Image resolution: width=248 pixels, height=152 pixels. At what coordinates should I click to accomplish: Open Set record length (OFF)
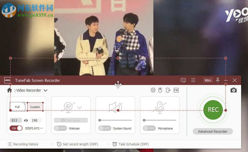[77, 144]
